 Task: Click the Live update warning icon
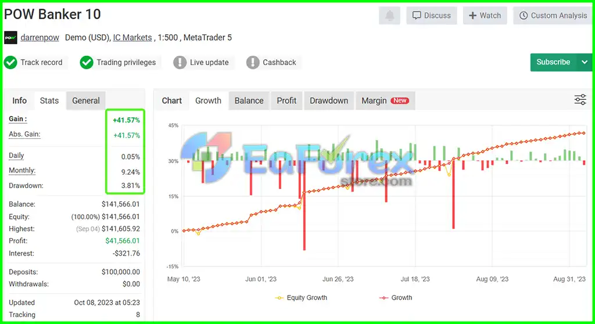[x=180, y=63]
